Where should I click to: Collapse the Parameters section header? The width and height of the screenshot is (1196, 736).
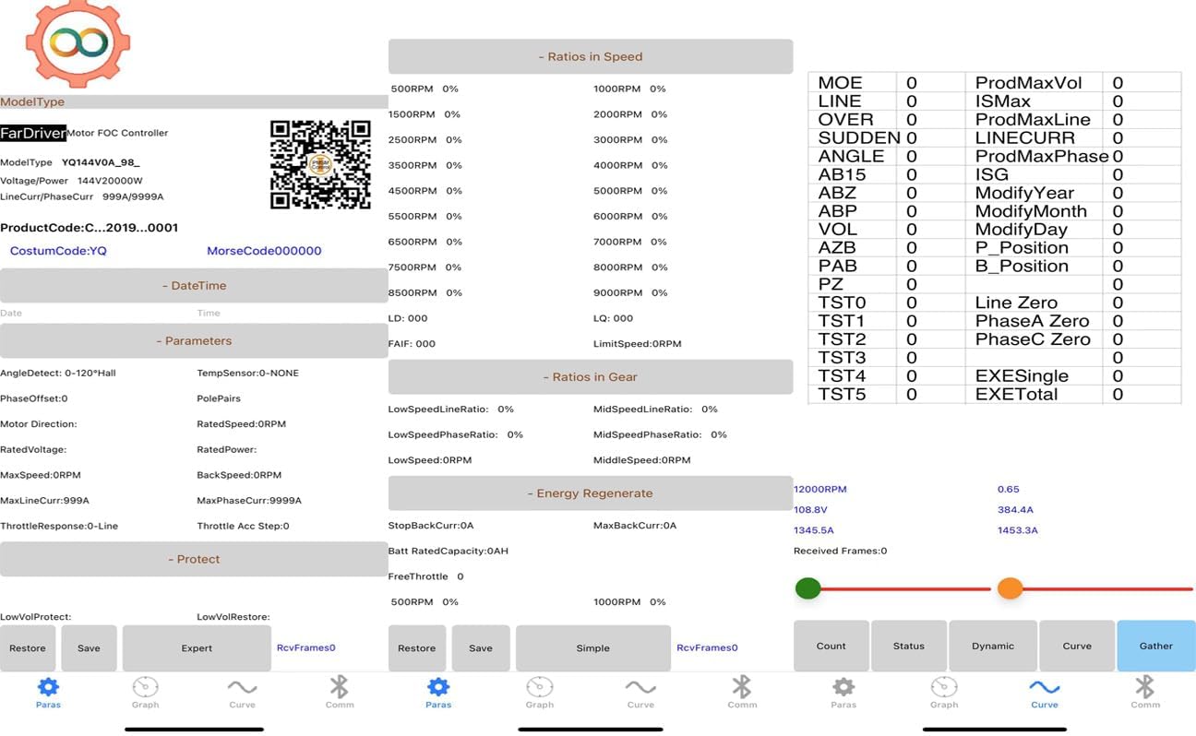coord(194,341)
